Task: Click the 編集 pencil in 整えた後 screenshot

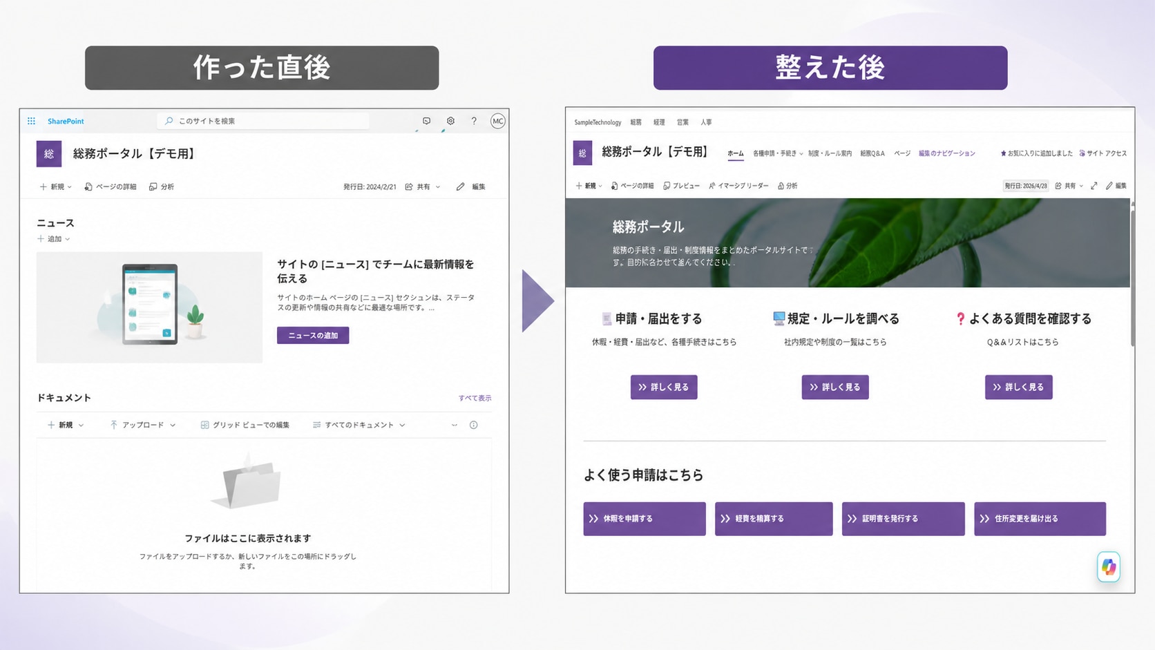Action: pos(1116,186)
